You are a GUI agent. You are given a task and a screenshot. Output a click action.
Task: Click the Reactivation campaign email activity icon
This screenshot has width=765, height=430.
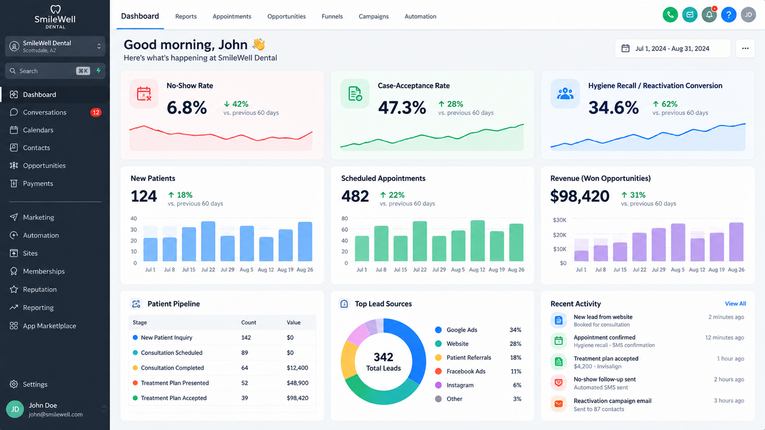point(558,404)
